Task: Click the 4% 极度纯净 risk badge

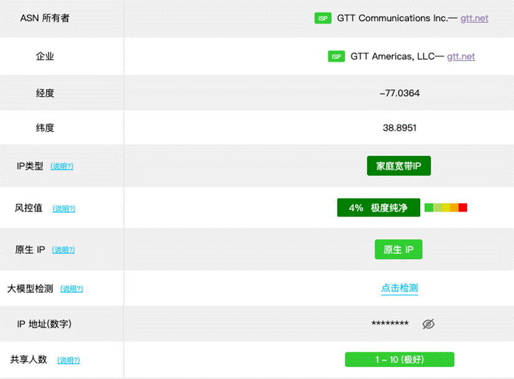Action: [x=377, y=207]
